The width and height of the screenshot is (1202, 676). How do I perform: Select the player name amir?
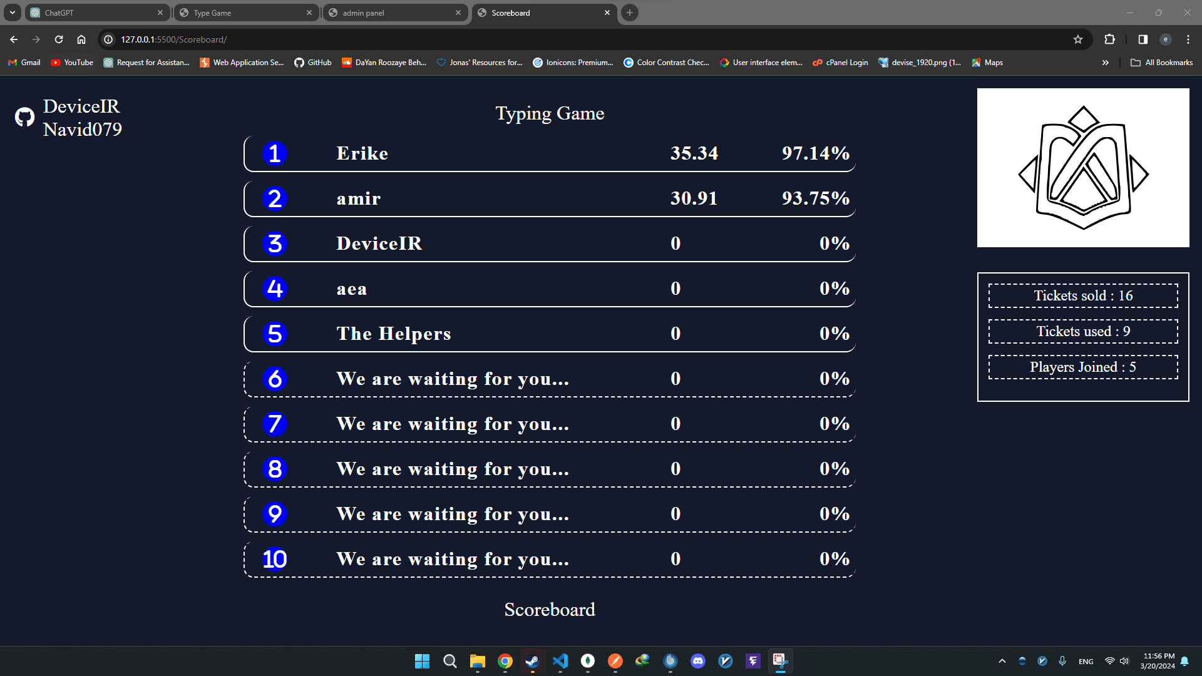point(359,199)
